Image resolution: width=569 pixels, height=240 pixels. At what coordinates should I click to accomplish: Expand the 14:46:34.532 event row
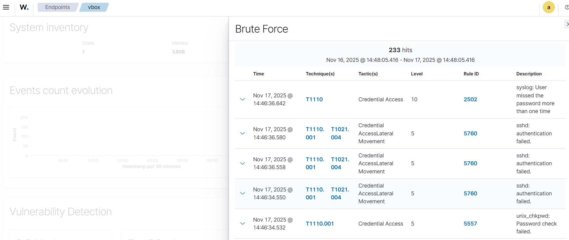coord(243,223)
